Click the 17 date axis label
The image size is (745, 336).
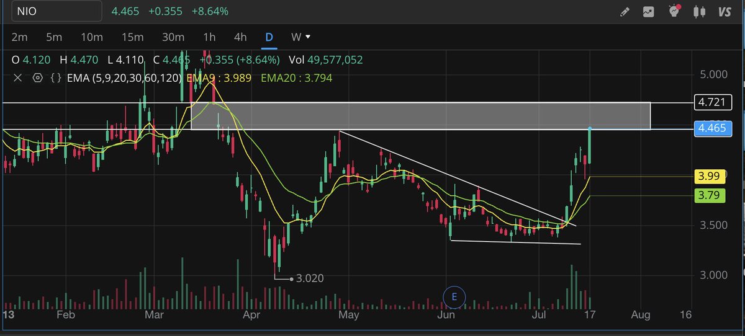pyautogui.click(x=589, y=315)
